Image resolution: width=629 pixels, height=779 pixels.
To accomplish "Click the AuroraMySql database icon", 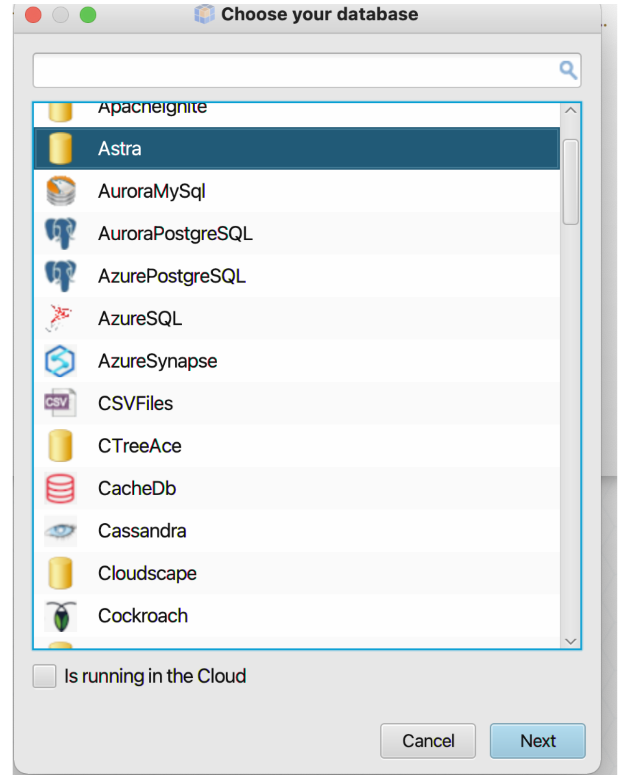I will click(x=60, y=191).
